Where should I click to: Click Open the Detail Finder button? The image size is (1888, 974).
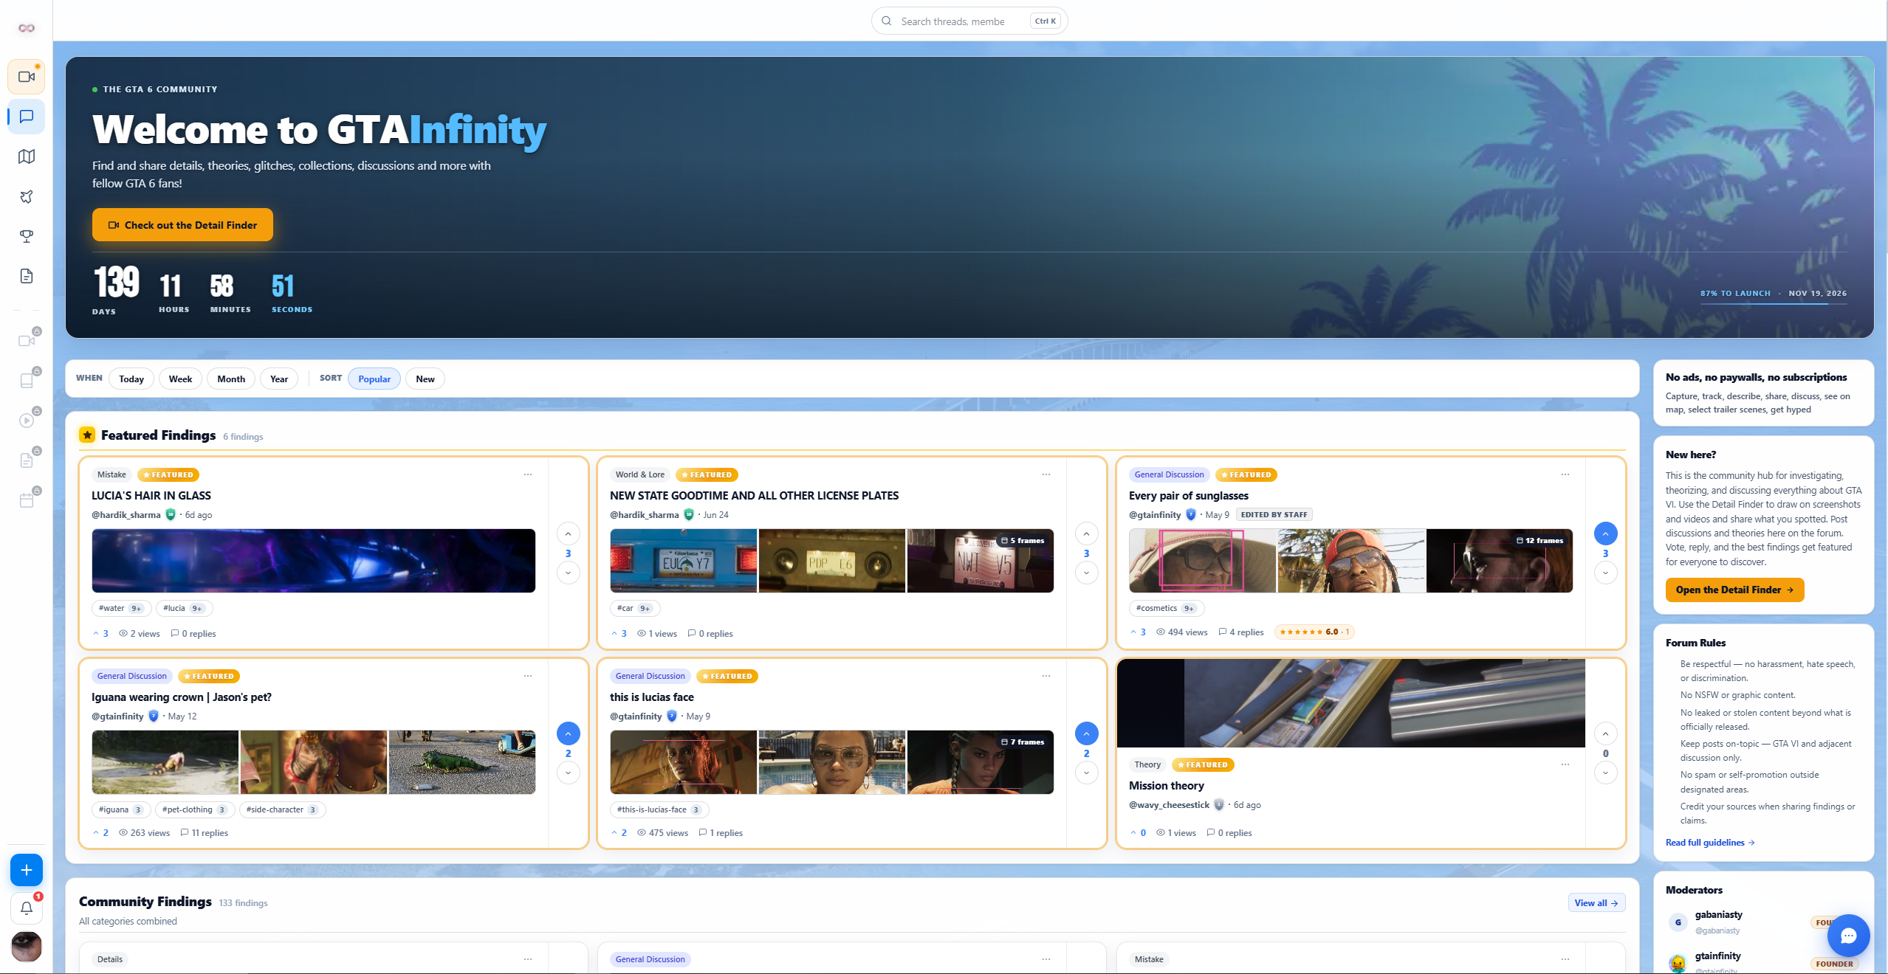tap(1734, 590)
